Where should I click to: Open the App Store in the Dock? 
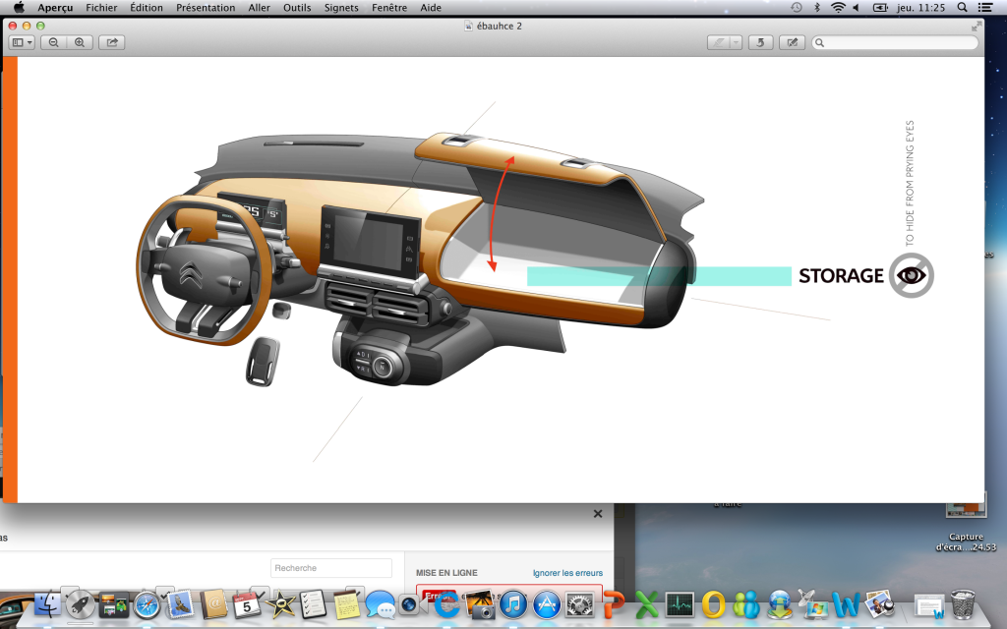(x=546, y=603)
